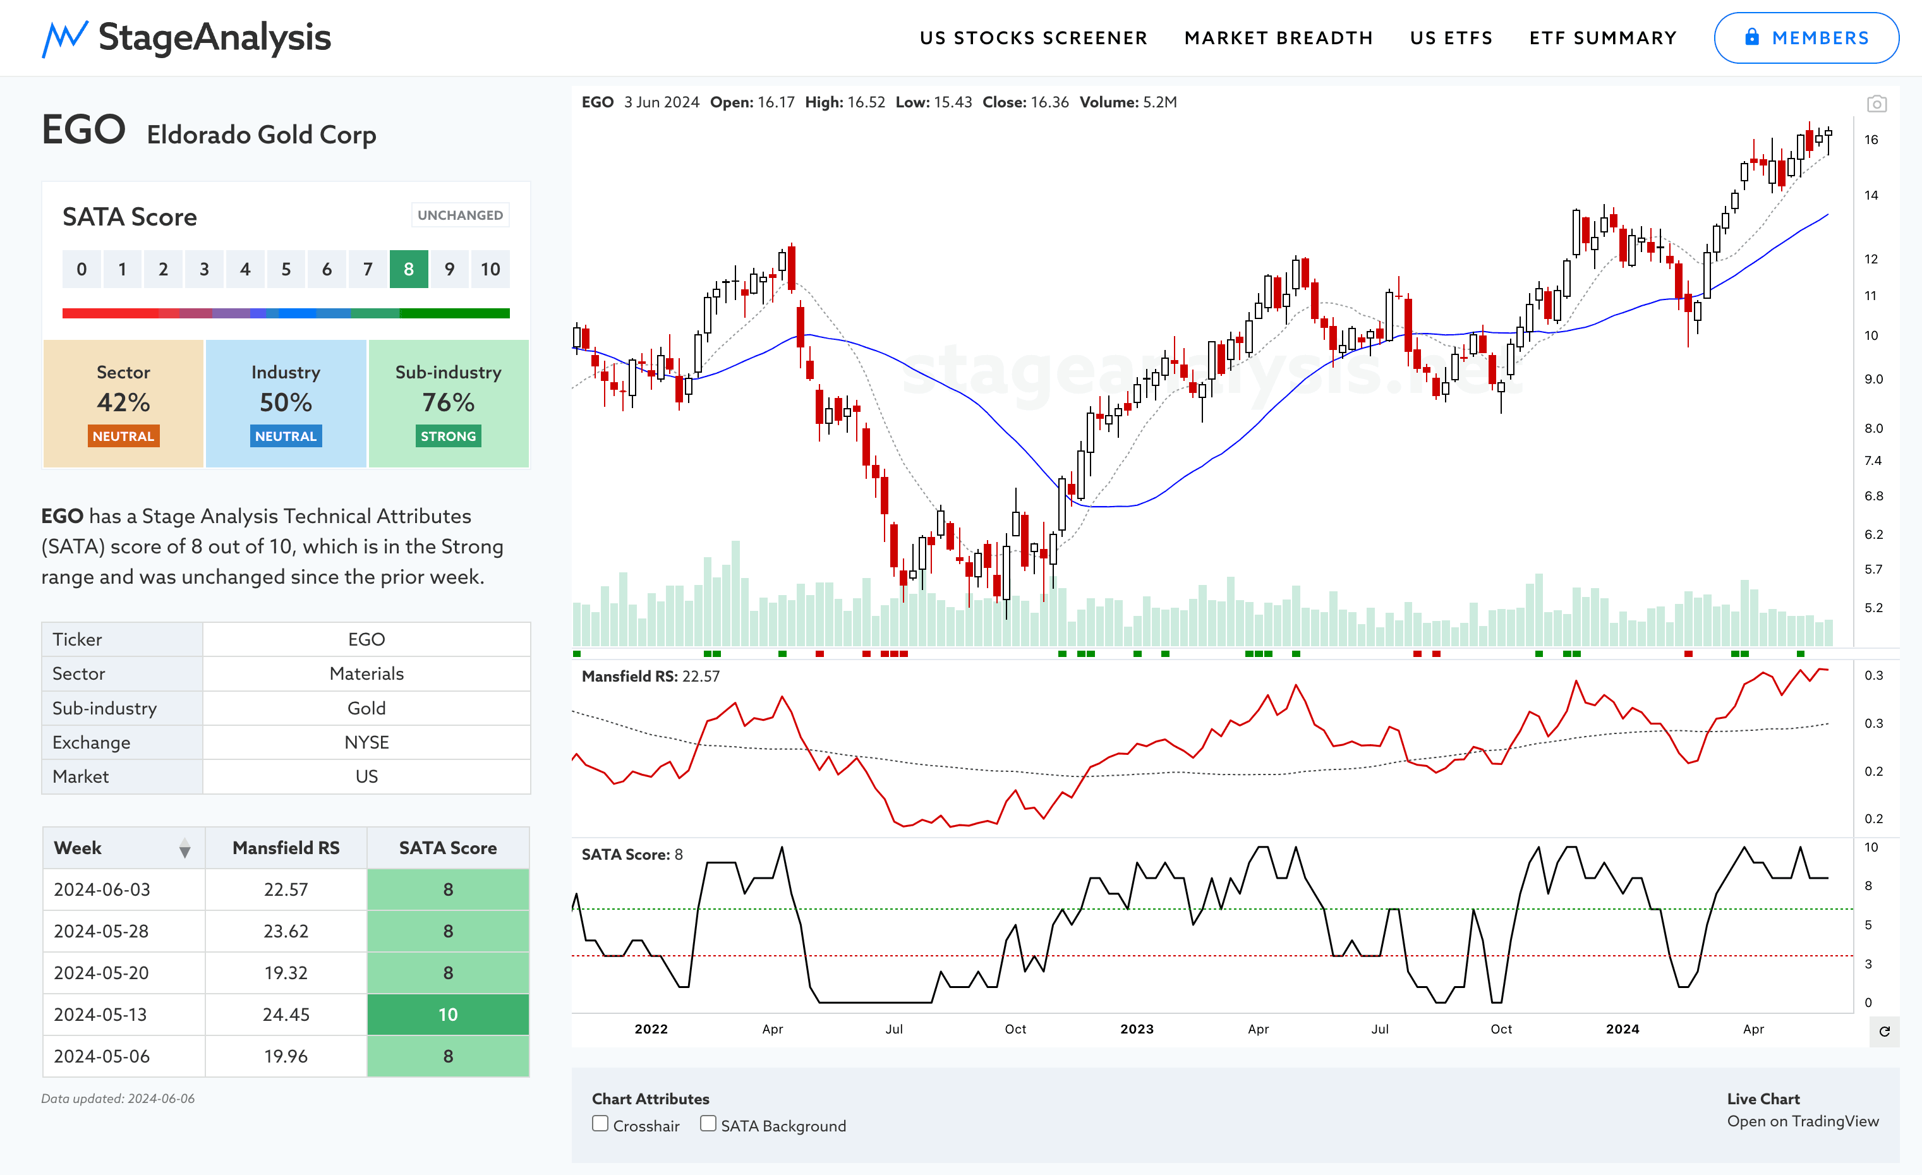Click the SATA Score: 8 chart label
Viewport: 1922px width, 1175px height.
coord(632,855)
